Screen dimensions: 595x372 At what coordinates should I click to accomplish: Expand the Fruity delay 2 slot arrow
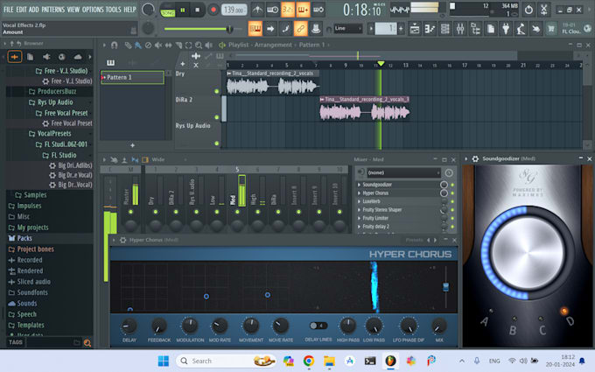point(359,227)
